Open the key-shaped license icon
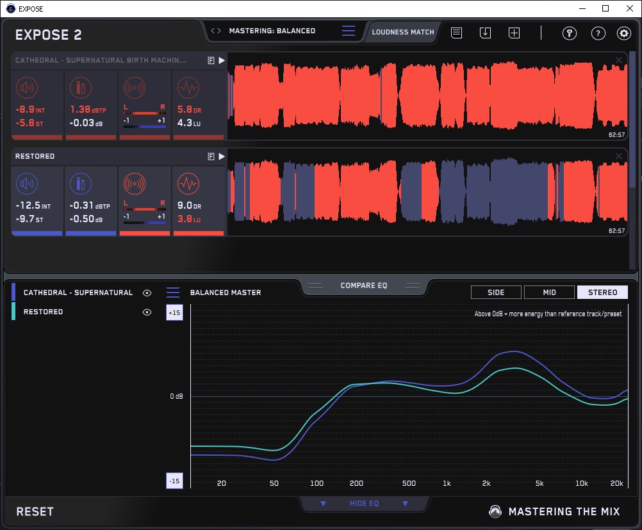Image resolution: width=642 pixels, height=530 pixels. (x=569, y=33)
